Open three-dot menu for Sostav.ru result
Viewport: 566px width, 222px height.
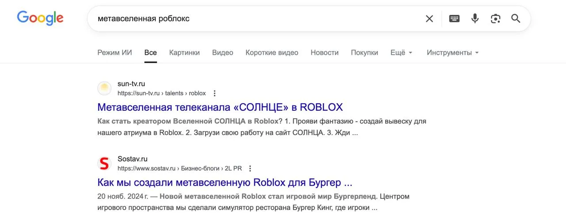250,168
